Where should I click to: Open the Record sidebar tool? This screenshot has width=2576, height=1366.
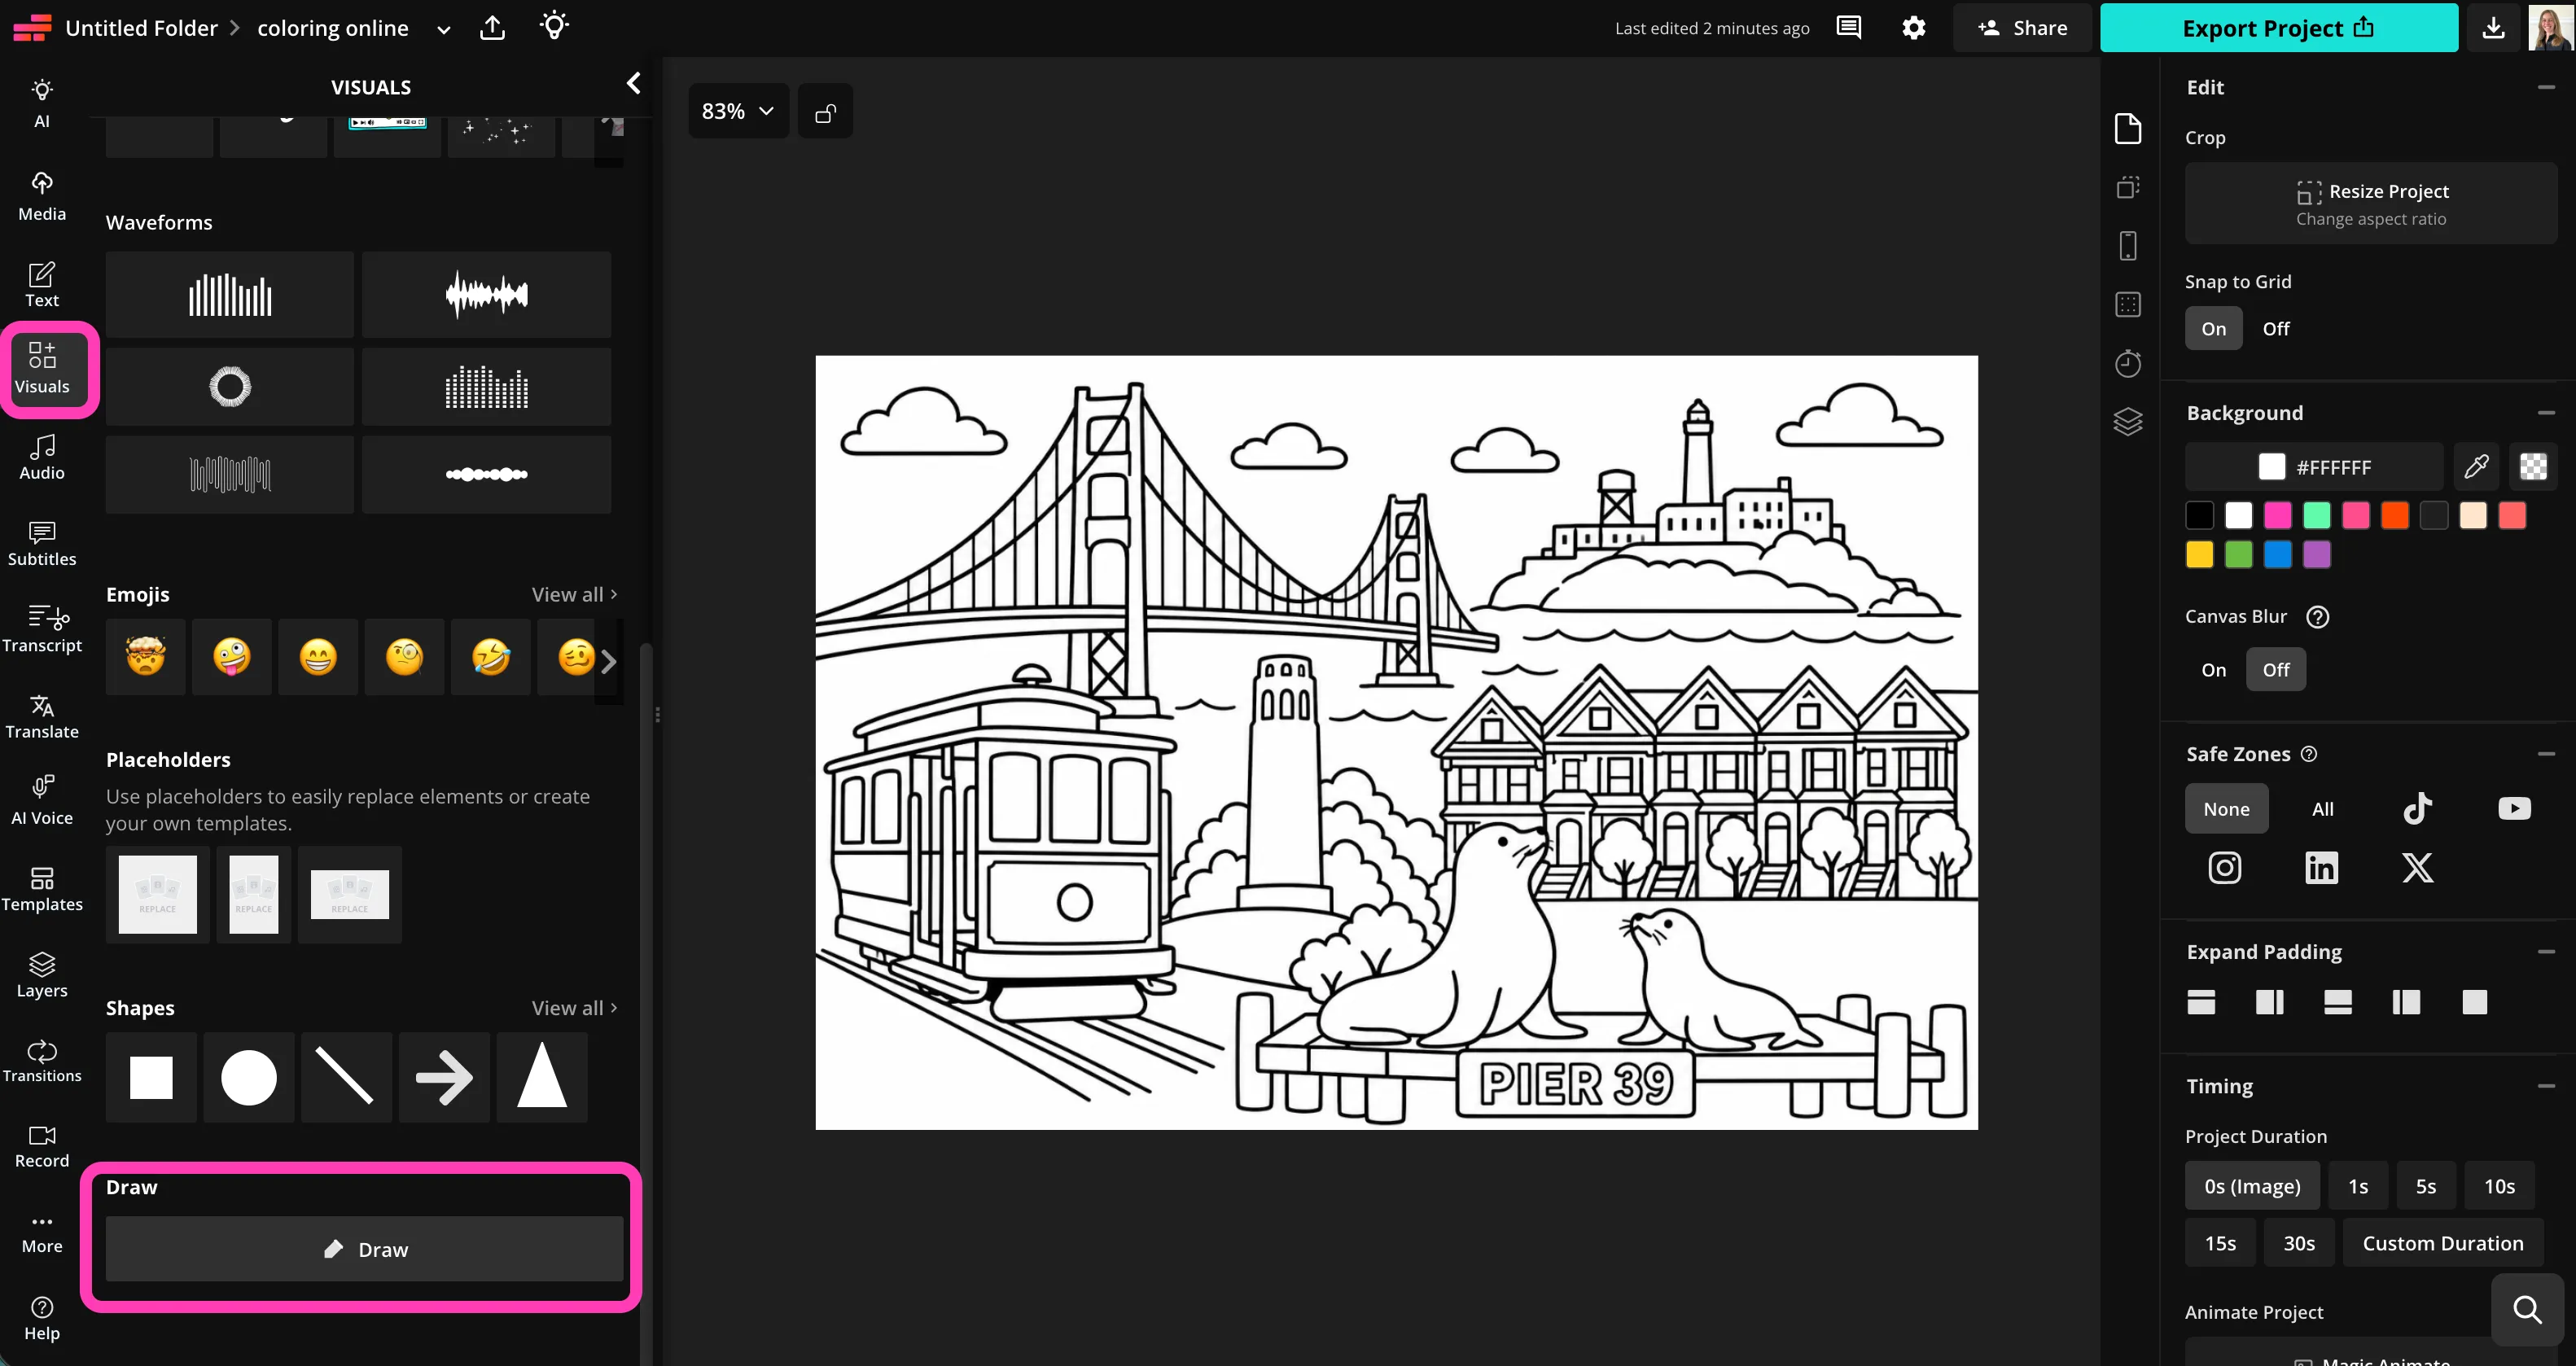(42, 1146)
